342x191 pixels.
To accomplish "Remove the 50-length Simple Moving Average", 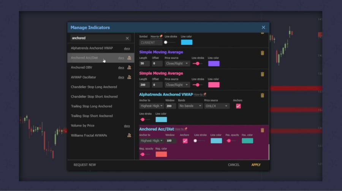I will [262, 53].
